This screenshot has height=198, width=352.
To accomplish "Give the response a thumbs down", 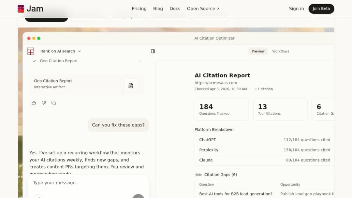I will click(x=44, y=103).
